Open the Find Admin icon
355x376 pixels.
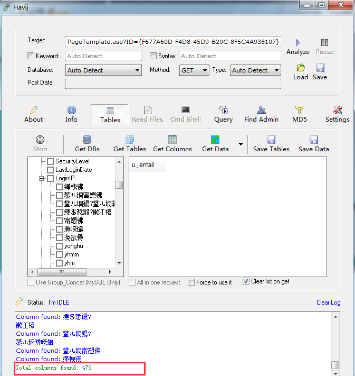(261, 110)
